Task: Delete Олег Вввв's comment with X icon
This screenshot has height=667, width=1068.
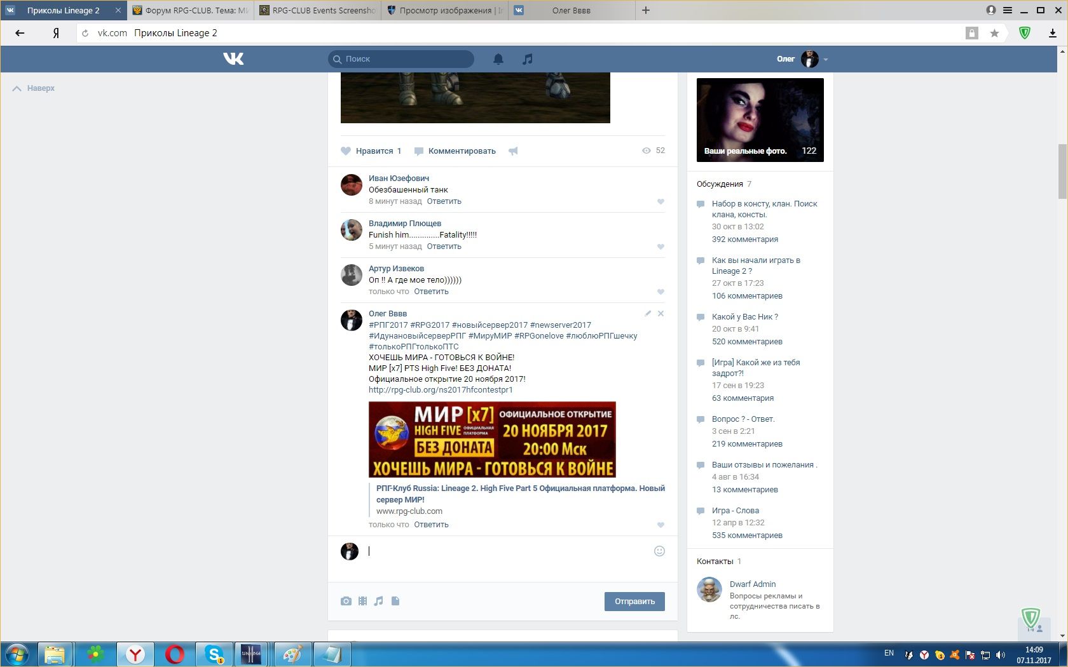Action: (x=661, y=313)
